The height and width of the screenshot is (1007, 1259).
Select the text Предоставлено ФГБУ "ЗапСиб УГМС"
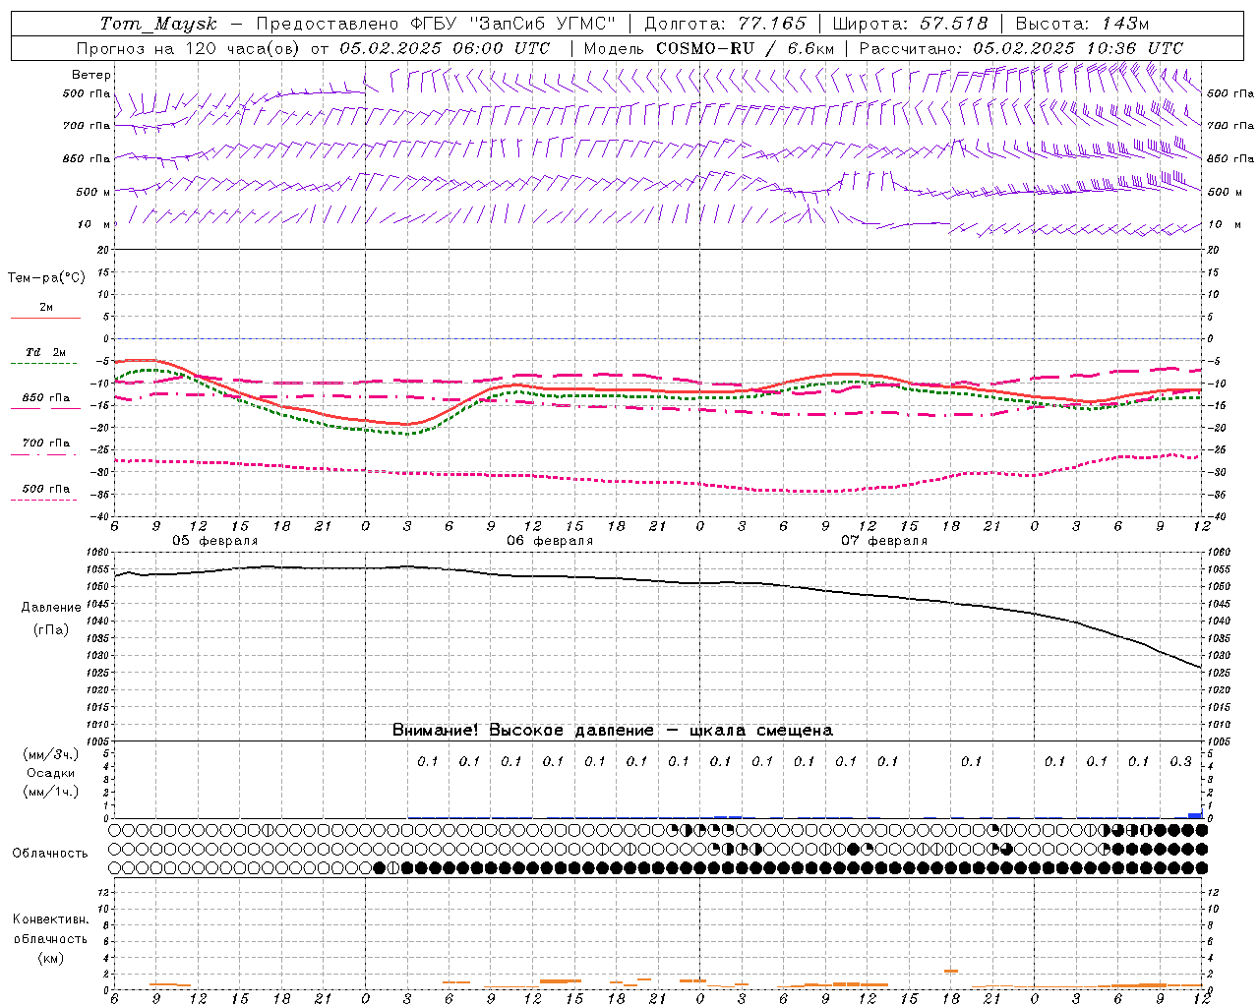pos(436,24)
